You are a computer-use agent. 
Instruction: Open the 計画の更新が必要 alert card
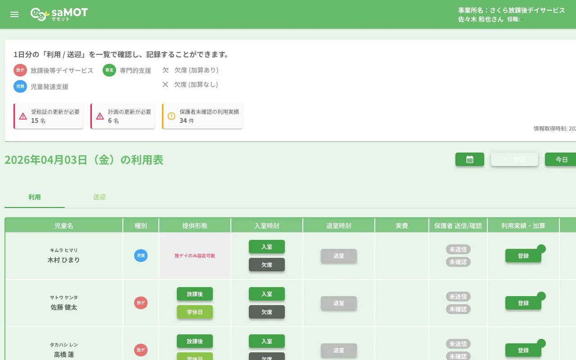coord(123,116)
